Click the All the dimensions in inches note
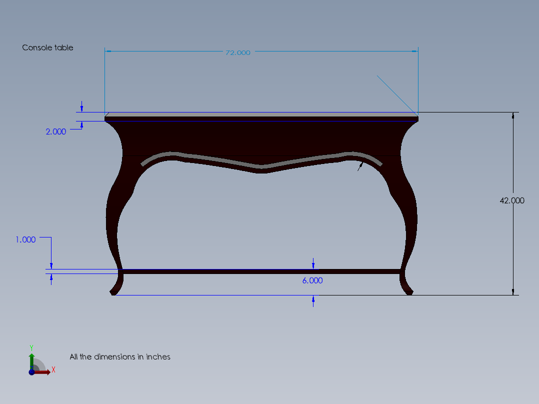 [x=120, y=357]
